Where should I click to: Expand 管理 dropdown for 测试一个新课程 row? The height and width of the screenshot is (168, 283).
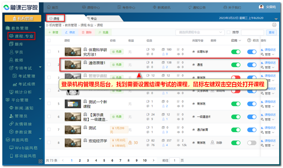point(268,107)
